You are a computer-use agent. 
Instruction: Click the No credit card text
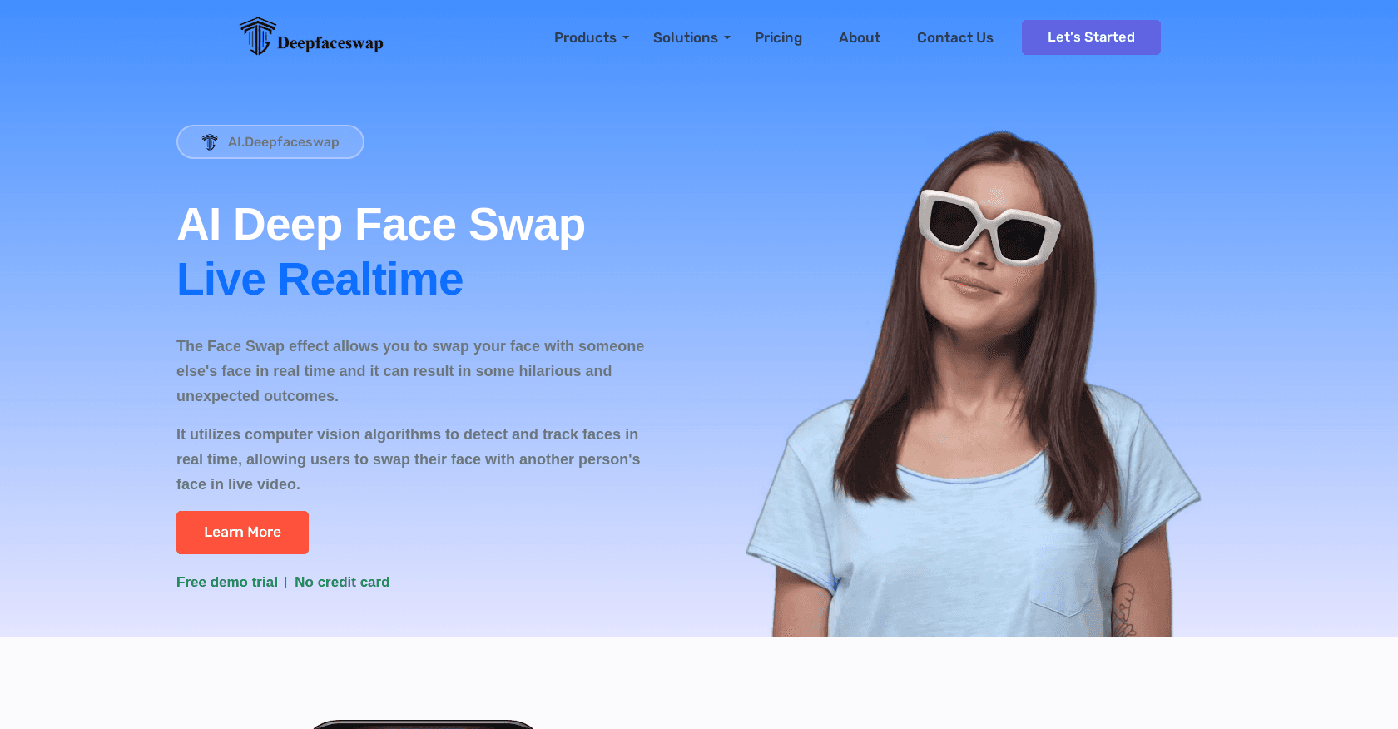[x=342, y=582]
